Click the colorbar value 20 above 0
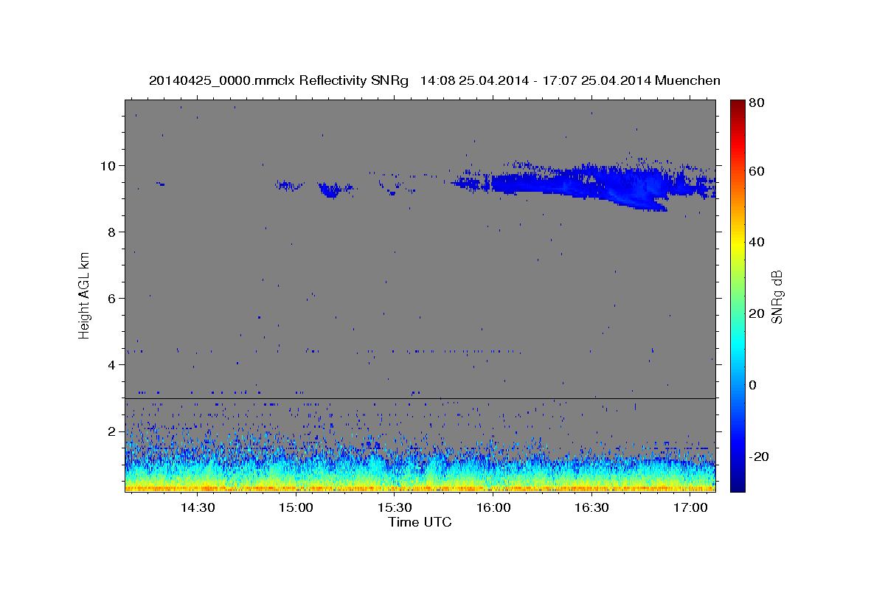Screen dimensions: 885x590 coord(758,313)
